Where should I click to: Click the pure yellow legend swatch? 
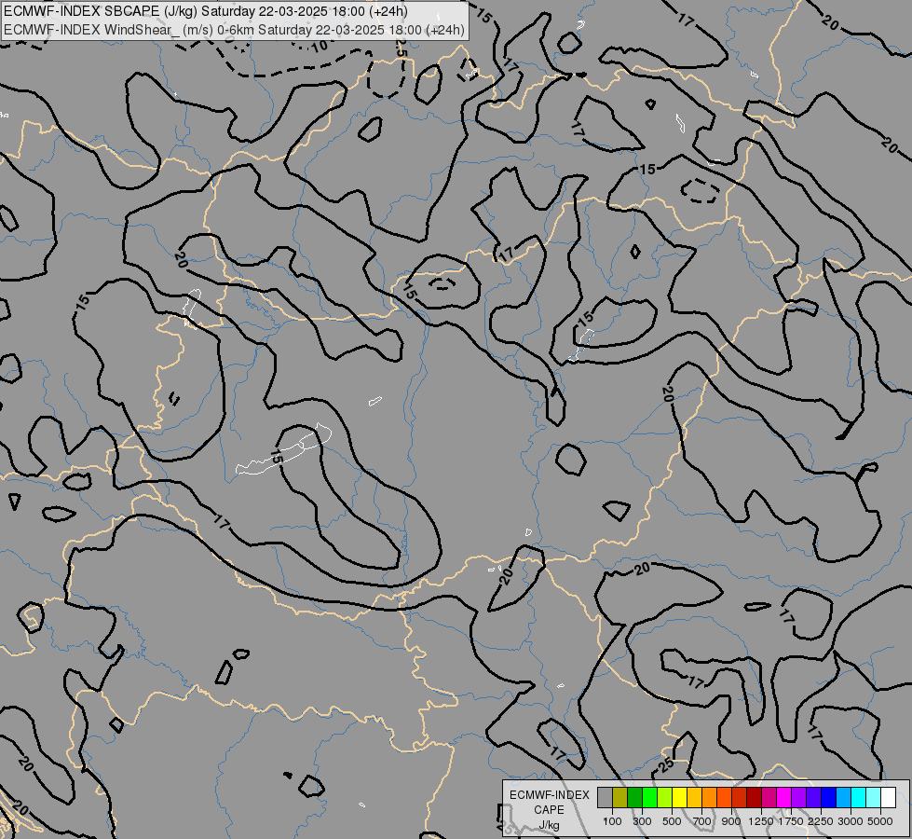(x=680, y=798)
